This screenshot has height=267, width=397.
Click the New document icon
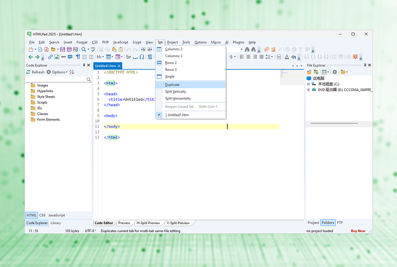click(31, 49)
